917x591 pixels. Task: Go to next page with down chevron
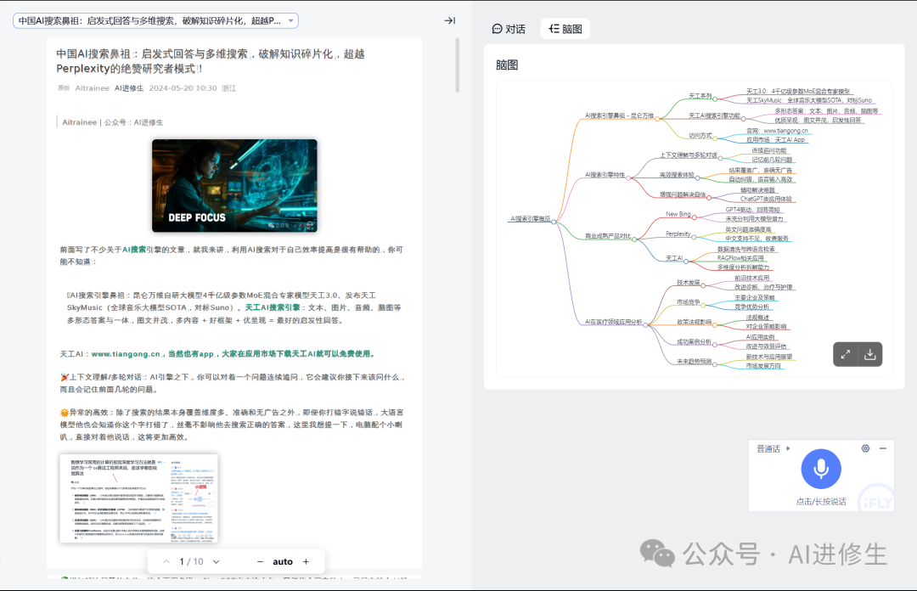click(x=217, y=561)
